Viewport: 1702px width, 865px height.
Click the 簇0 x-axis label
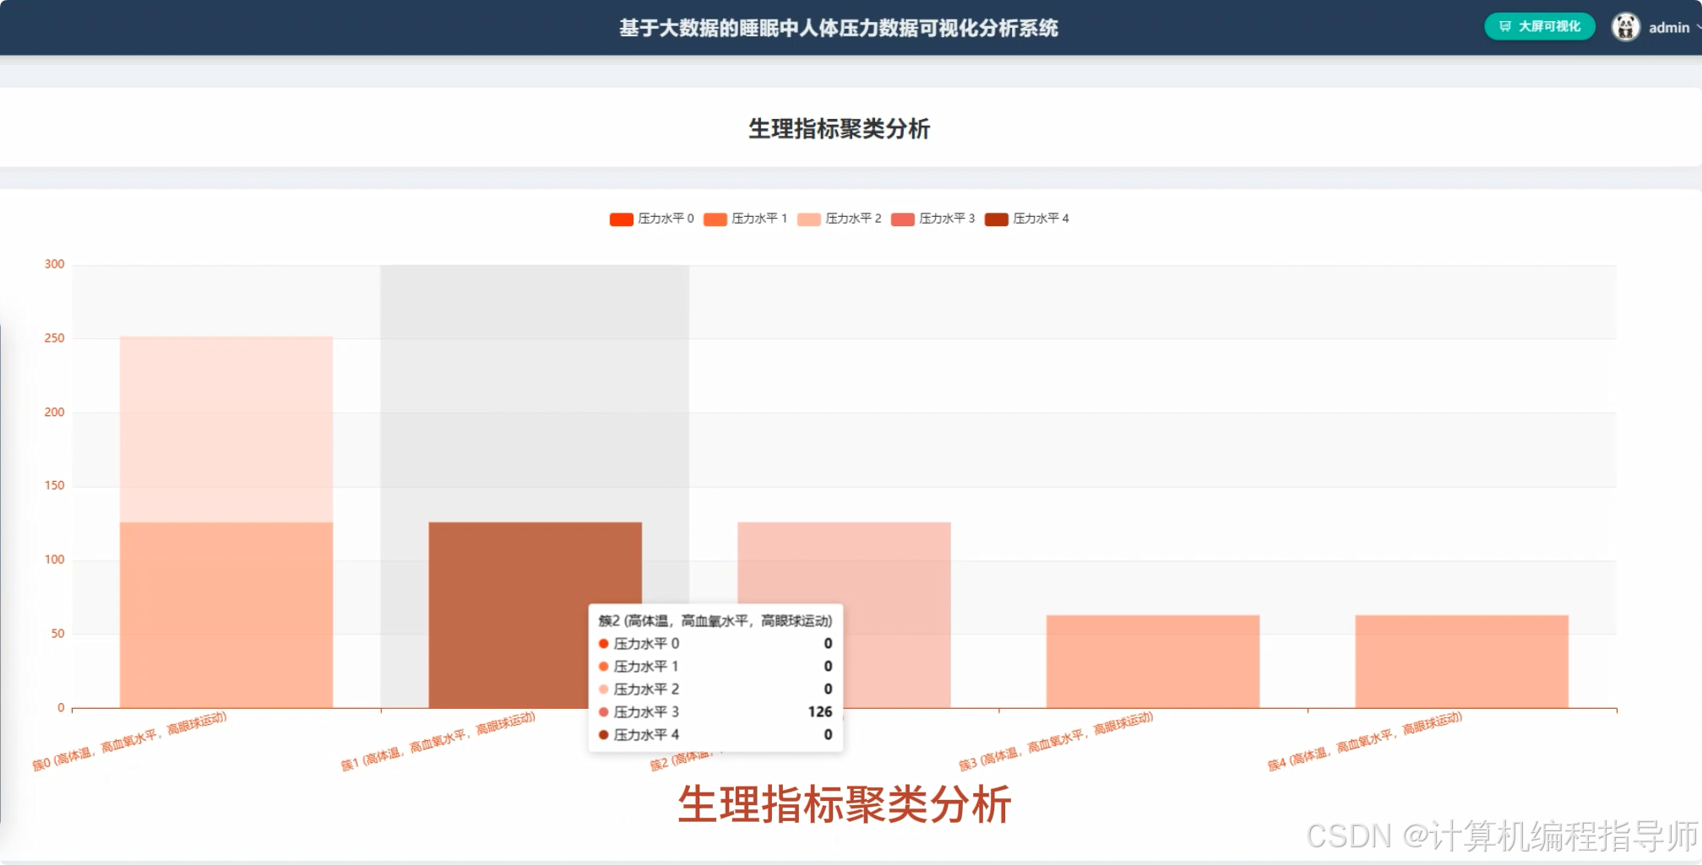click(129, 742)
